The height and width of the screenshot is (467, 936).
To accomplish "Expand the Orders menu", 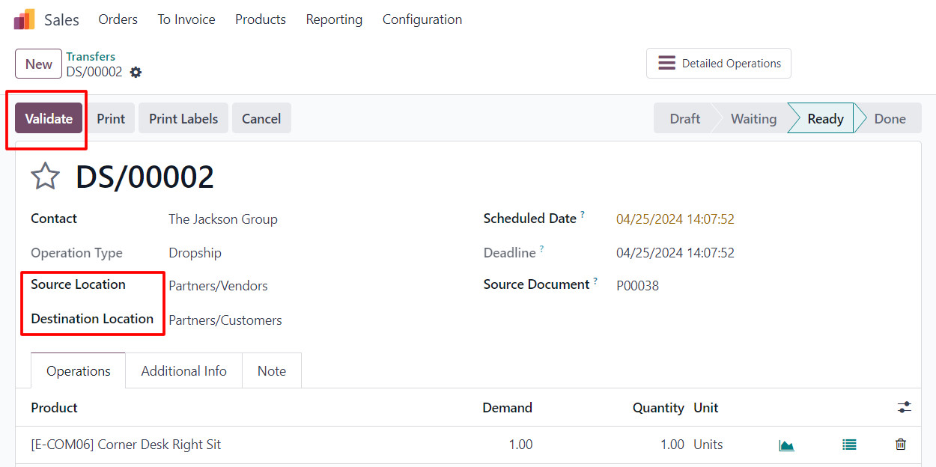I will (118, 19).
